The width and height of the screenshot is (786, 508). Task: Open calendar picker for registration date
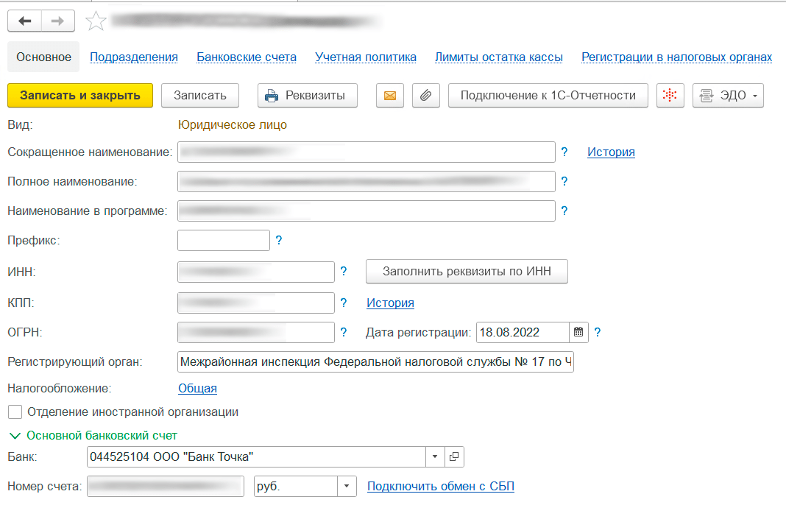(578, 333)
